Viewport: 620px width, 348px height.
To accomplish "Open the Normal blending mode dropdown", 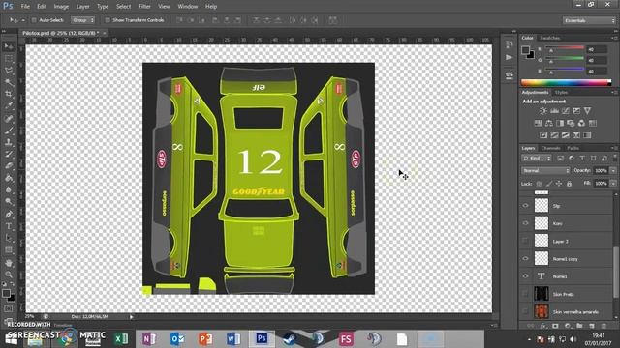I will 545,171.
